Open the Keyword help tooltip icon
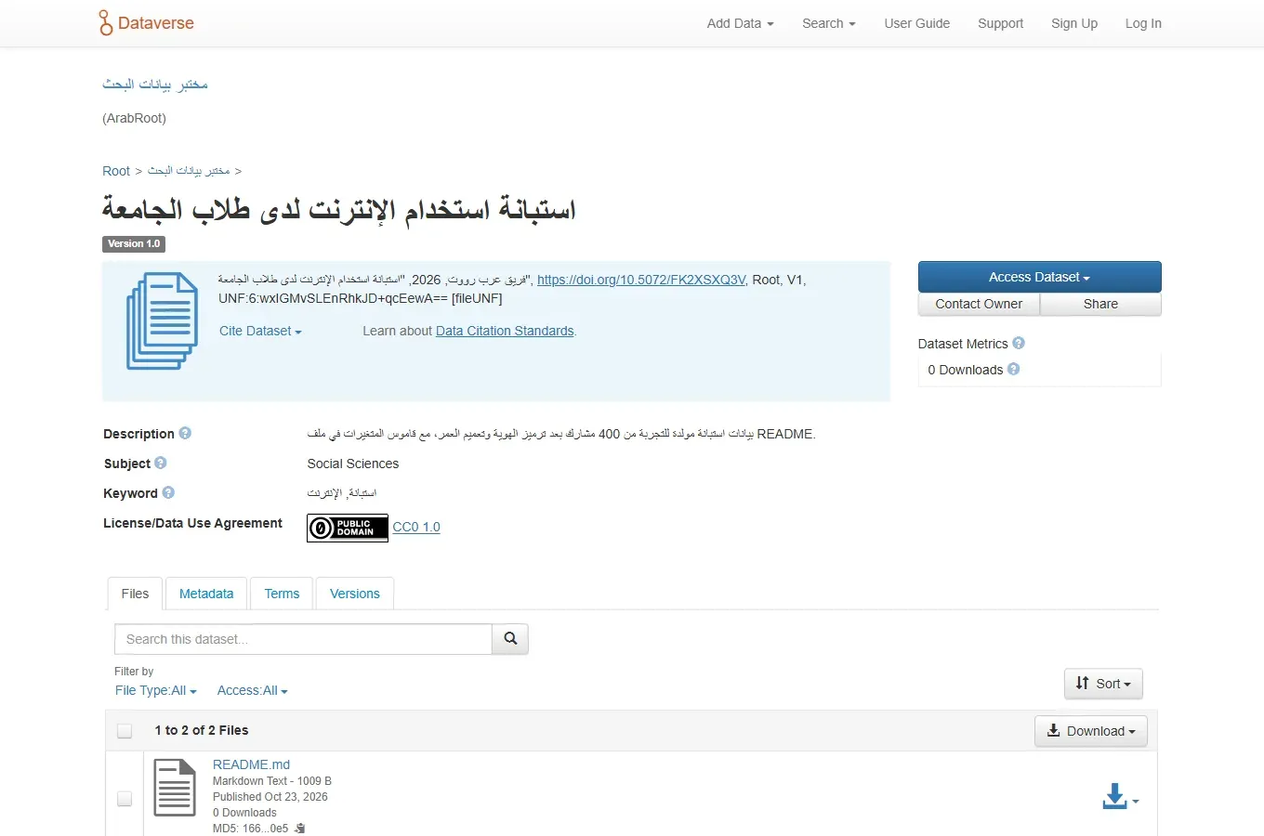The width and height of the screenshot is (1264, 836). (168, 492)
